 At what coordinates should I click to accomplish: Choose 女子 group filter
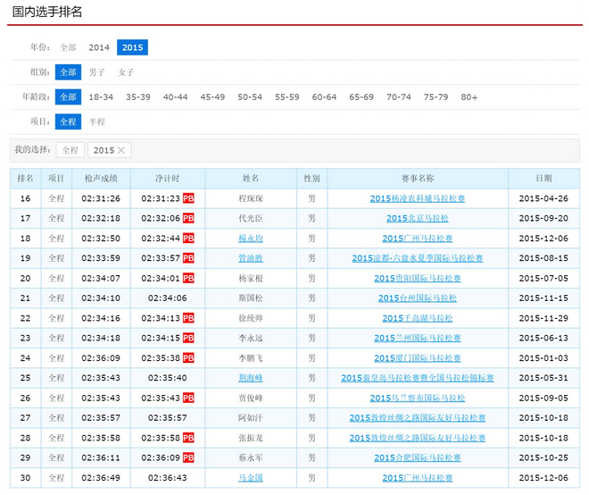click(x=127, y=72)
